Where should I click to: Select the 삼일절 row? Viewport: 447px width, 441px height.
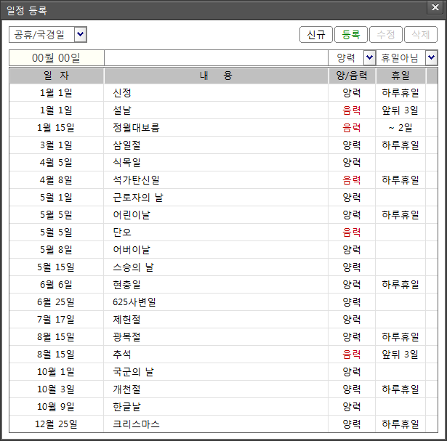tap(224, 145)
